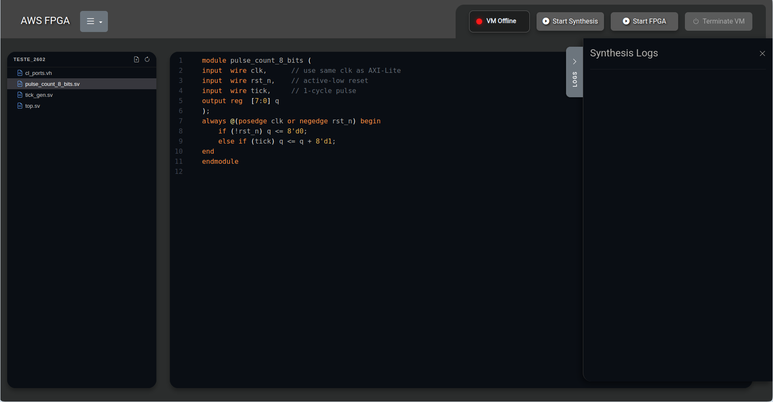Screen dimensions: 773x402
Task: Refresh the TESTE_2602 file list
Action: coord(147,59)
